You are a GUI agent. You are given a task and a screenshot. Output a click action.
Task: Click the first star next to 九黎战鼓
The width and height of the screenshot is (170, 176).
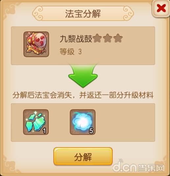(x=98, y=38)
